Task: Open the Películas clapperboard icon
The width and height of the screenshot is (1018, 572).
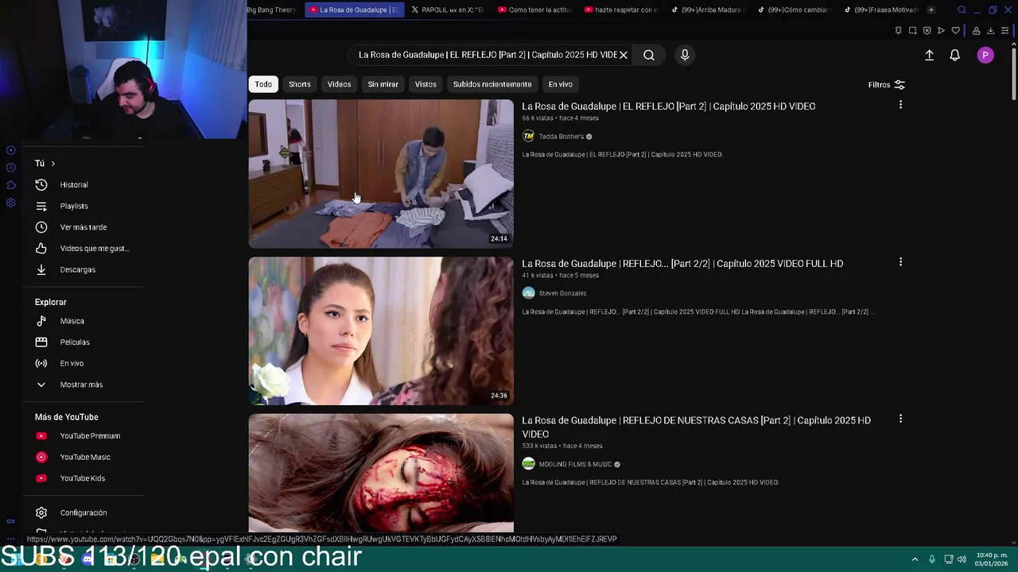Action: click(41, 342)
